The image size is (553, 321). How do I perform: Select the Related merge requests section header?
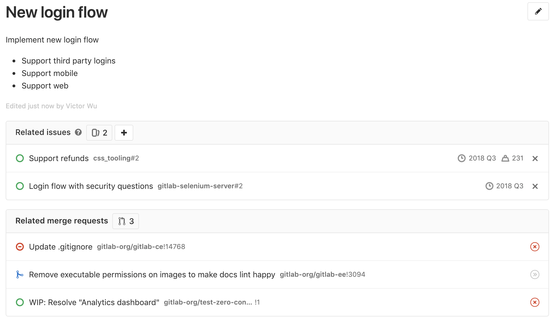[x=62, y=221]
